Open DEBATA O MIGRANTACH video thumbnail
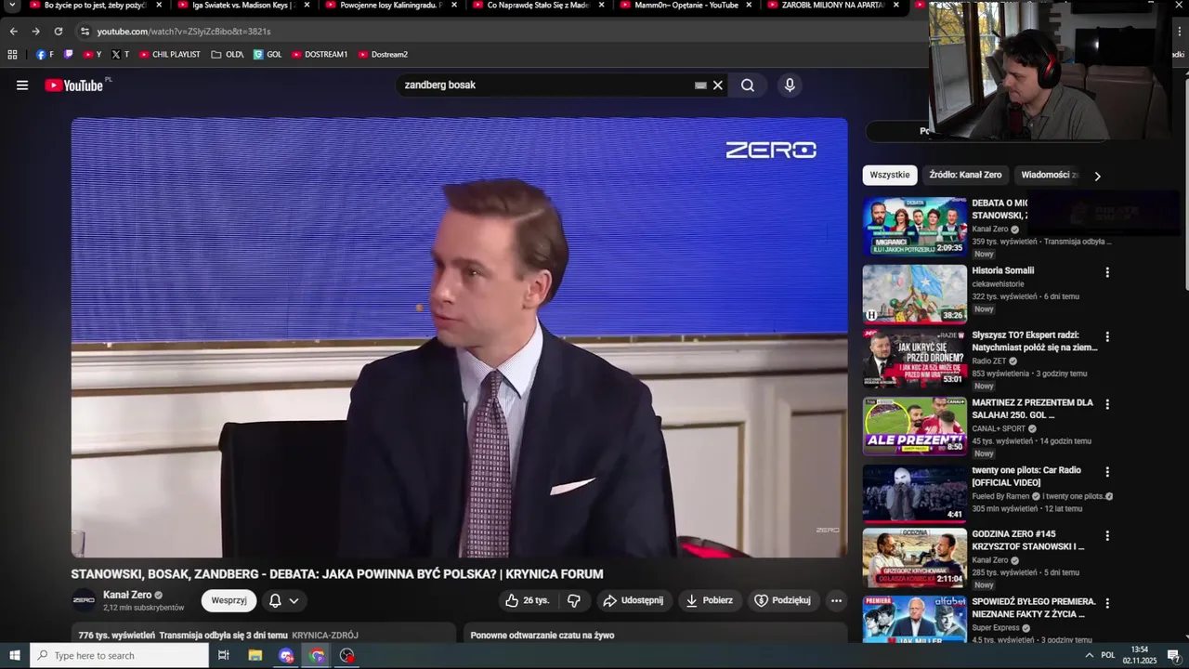The width and height of the screenshot is (1189, 669). pos(915,227)
